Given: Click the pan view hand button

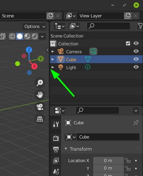Looking at the screenshot, I should click(x=40, y=95).
